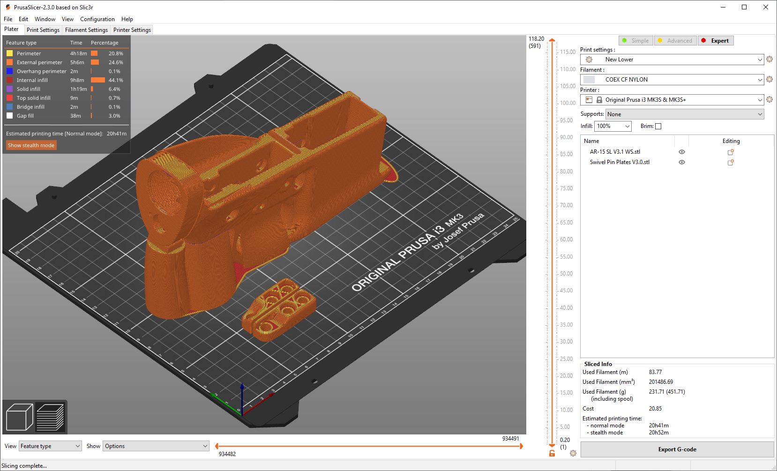Expand the Infill percentage dropdown
Viewport: 777px width, 471px height.
(x=613, y=126)
